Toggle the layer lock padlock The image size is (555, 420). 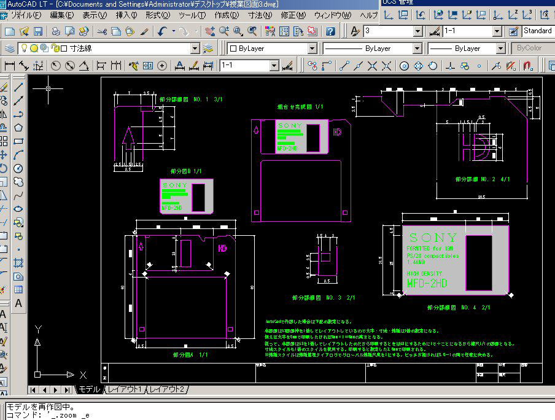[55, 48]
